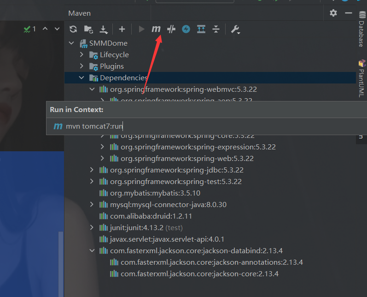This screenshot has width=367, height=297.
Task: Collapse all Maven tree nodes
Action: [216, 29]
